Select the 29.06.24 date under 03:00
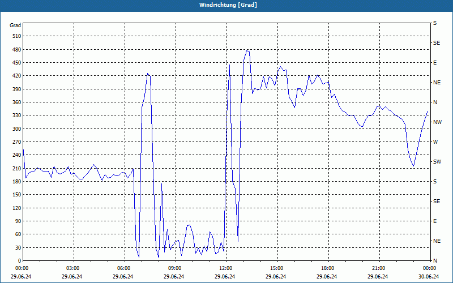The height and width of the screenshot is (283, 453). pyautogui.click(x=72, y=277)
